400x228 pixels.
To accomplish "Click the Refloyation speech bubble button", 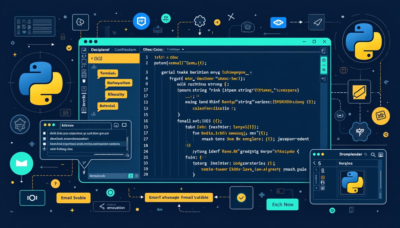I will point(118,83).
